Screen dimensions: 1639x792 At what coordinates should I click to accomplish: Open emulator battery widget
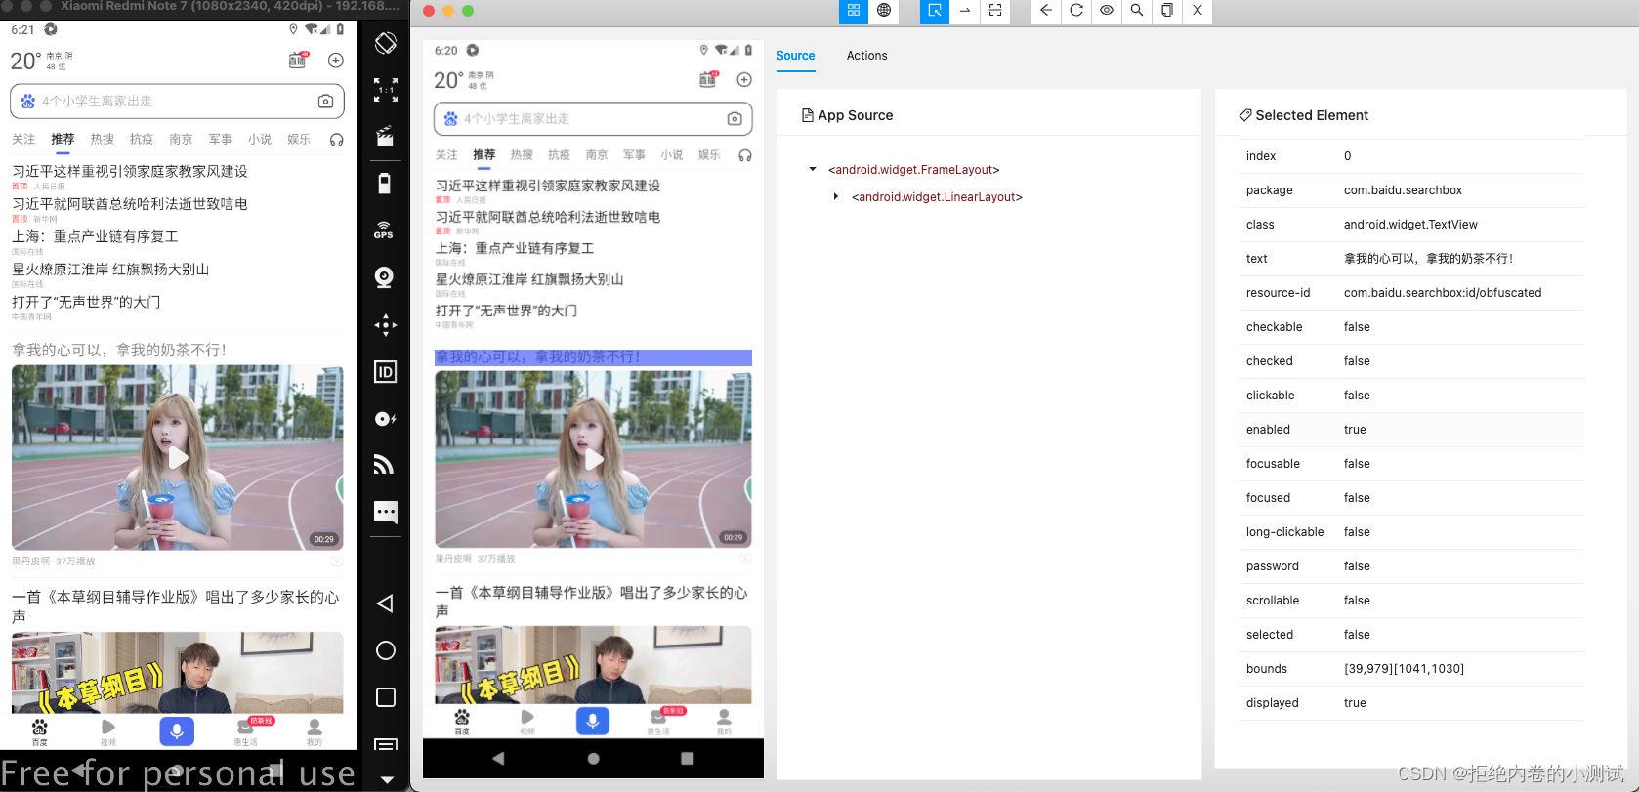(386, 184)
